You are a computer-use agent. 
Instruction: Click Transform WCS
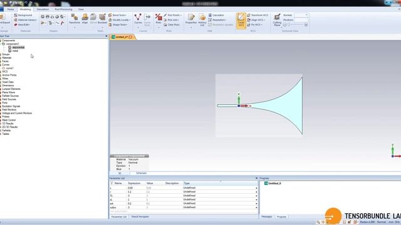[258, 15]
